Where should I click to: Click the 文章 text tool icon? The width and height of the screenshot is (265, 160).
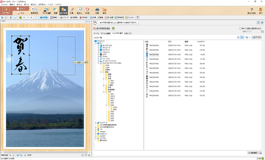point(72,10)
